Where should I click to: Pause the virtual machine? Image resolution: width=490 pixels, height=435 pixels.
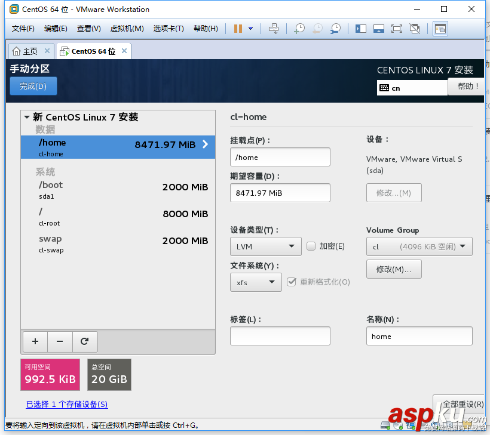(x=238, y=29)
